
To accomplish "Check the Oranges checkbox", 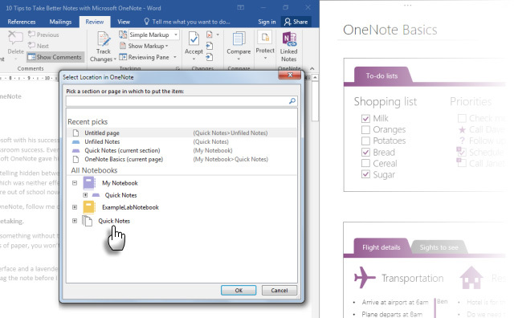I will 365,129.
